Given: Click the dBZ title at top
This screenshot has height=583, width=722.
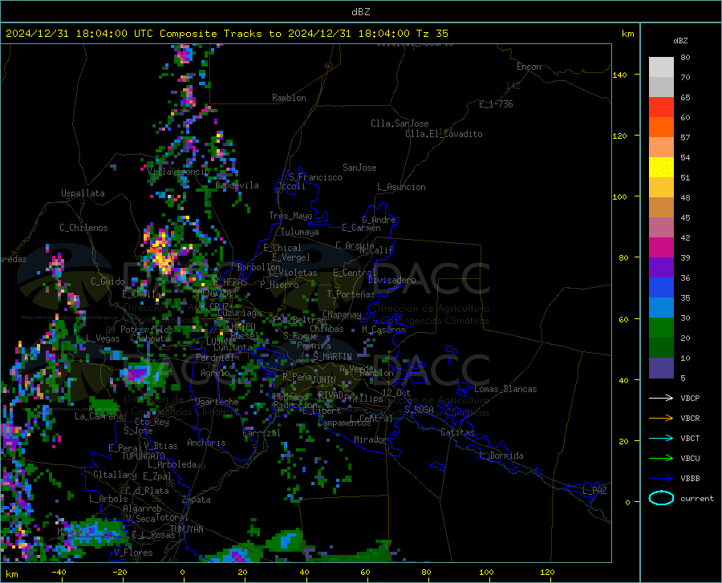Looking at the screenshot, I should click(360, 12).
